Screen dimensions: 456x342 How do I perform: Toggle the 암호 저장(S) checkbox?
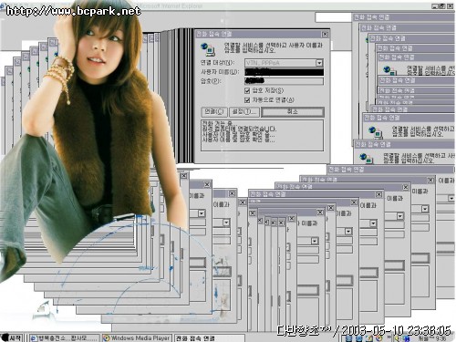point(247,90)
